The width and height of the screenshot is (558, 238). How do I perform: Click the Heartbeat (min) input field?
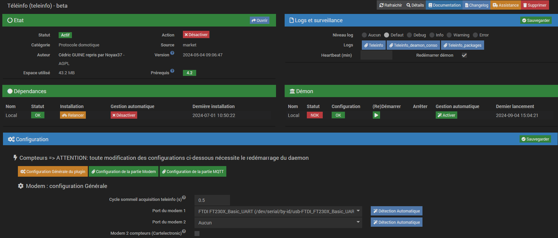376,55
